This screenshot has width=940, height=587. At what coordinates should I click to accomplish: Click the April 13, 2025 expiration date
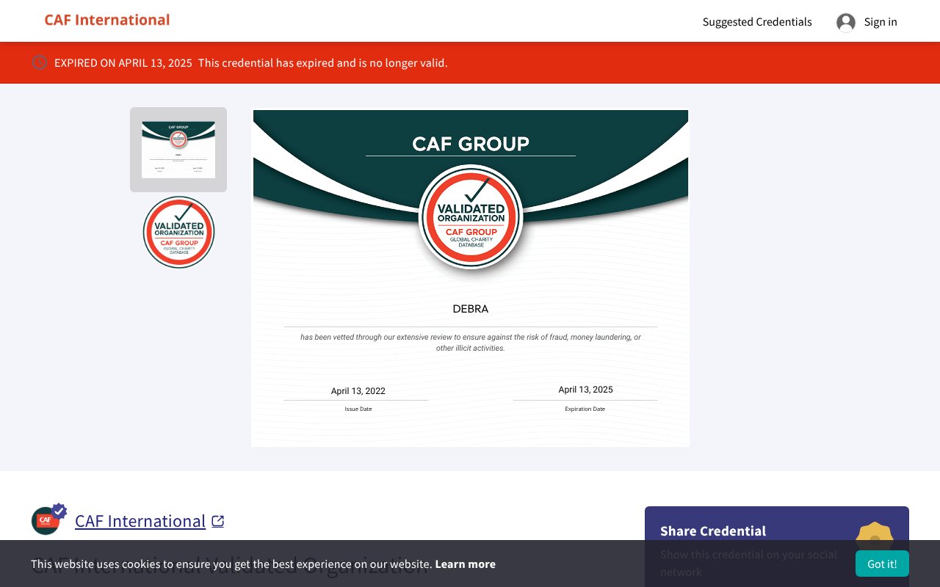click(x=585, y=389)
